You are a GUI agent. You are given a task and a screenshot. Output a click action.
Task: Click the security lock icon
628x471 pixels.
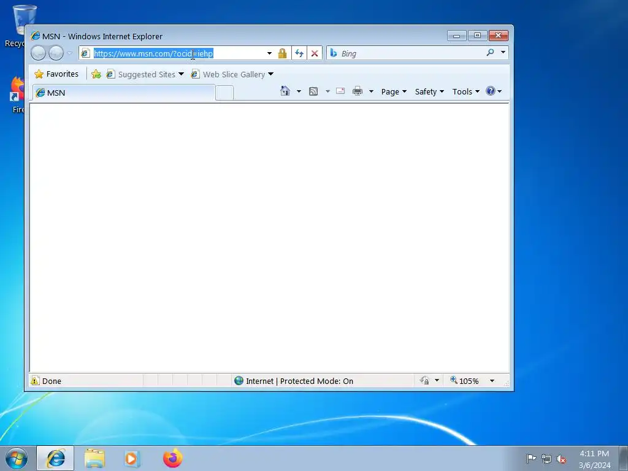pos(282,53)
